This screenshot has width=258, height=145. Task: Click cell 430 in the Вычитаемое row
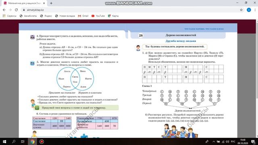point(107,121)
